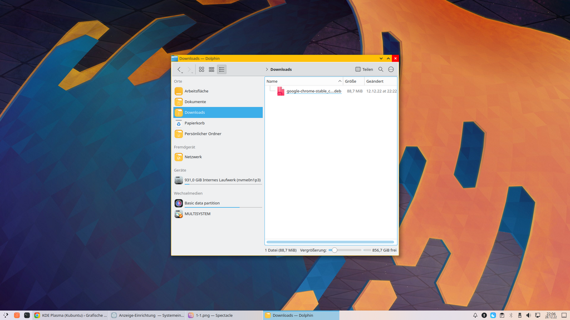Go back using the back arrow
Image resolution: width=570 pixels, height=320 pixels.
coord(179,69)
